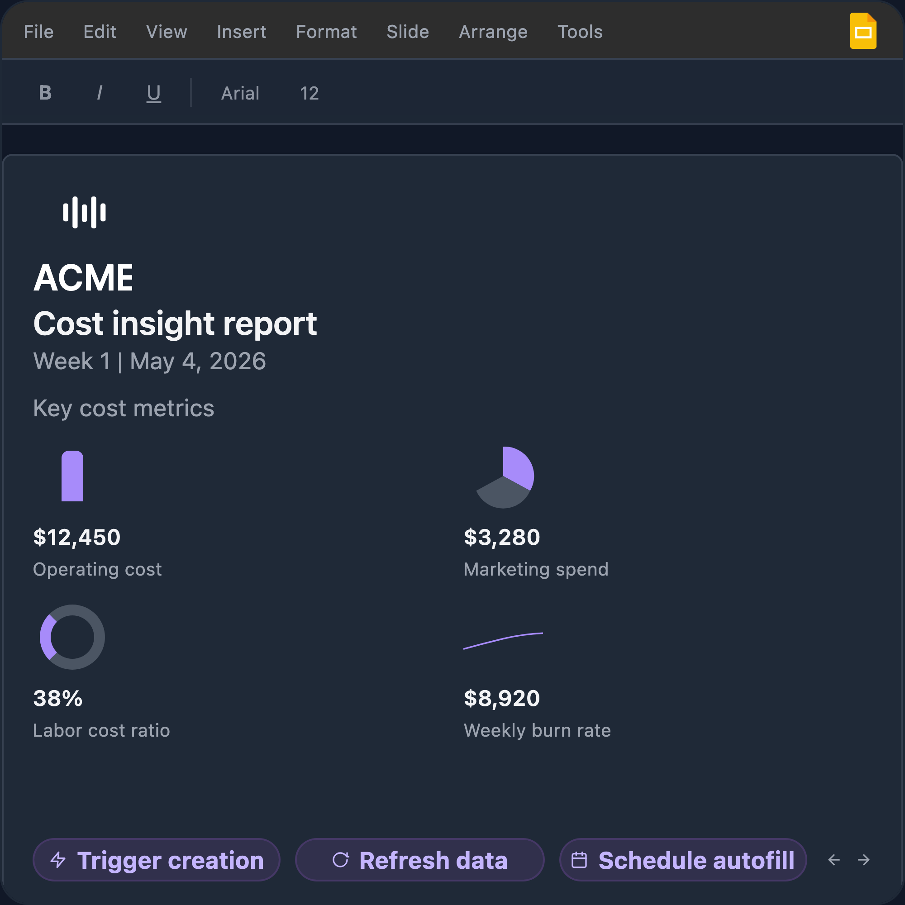The width and height of the screenshot is (905, 905).
Task: Open the View menu
Action: coord(166,32)
